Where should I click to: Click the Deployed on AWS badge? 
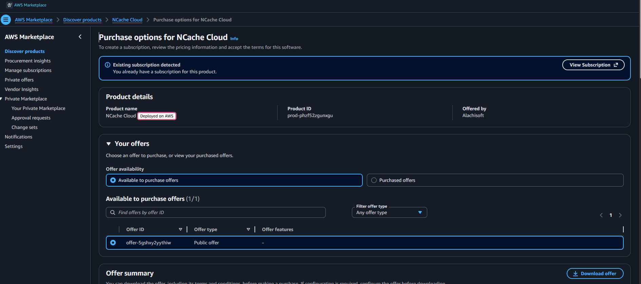coord(157,116)
